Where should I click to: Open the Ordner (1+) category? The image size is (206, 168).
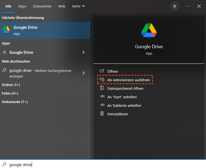11,85
